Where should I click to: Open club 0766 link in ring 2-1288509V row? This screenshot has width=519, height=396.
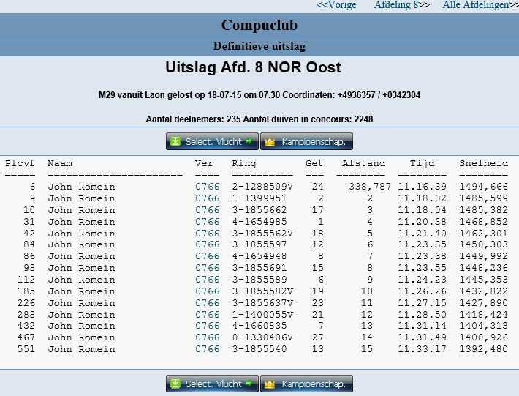point(207,187)
